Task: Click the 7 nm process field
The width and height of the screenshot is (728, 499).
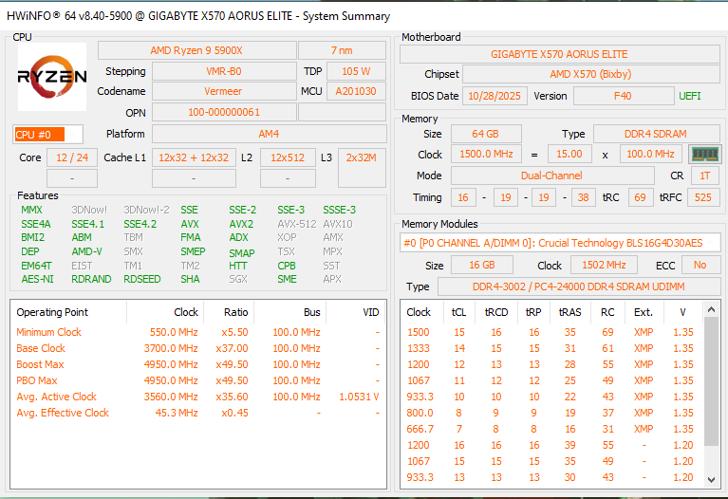Action: pyautogui.click(x=342, y=50)
